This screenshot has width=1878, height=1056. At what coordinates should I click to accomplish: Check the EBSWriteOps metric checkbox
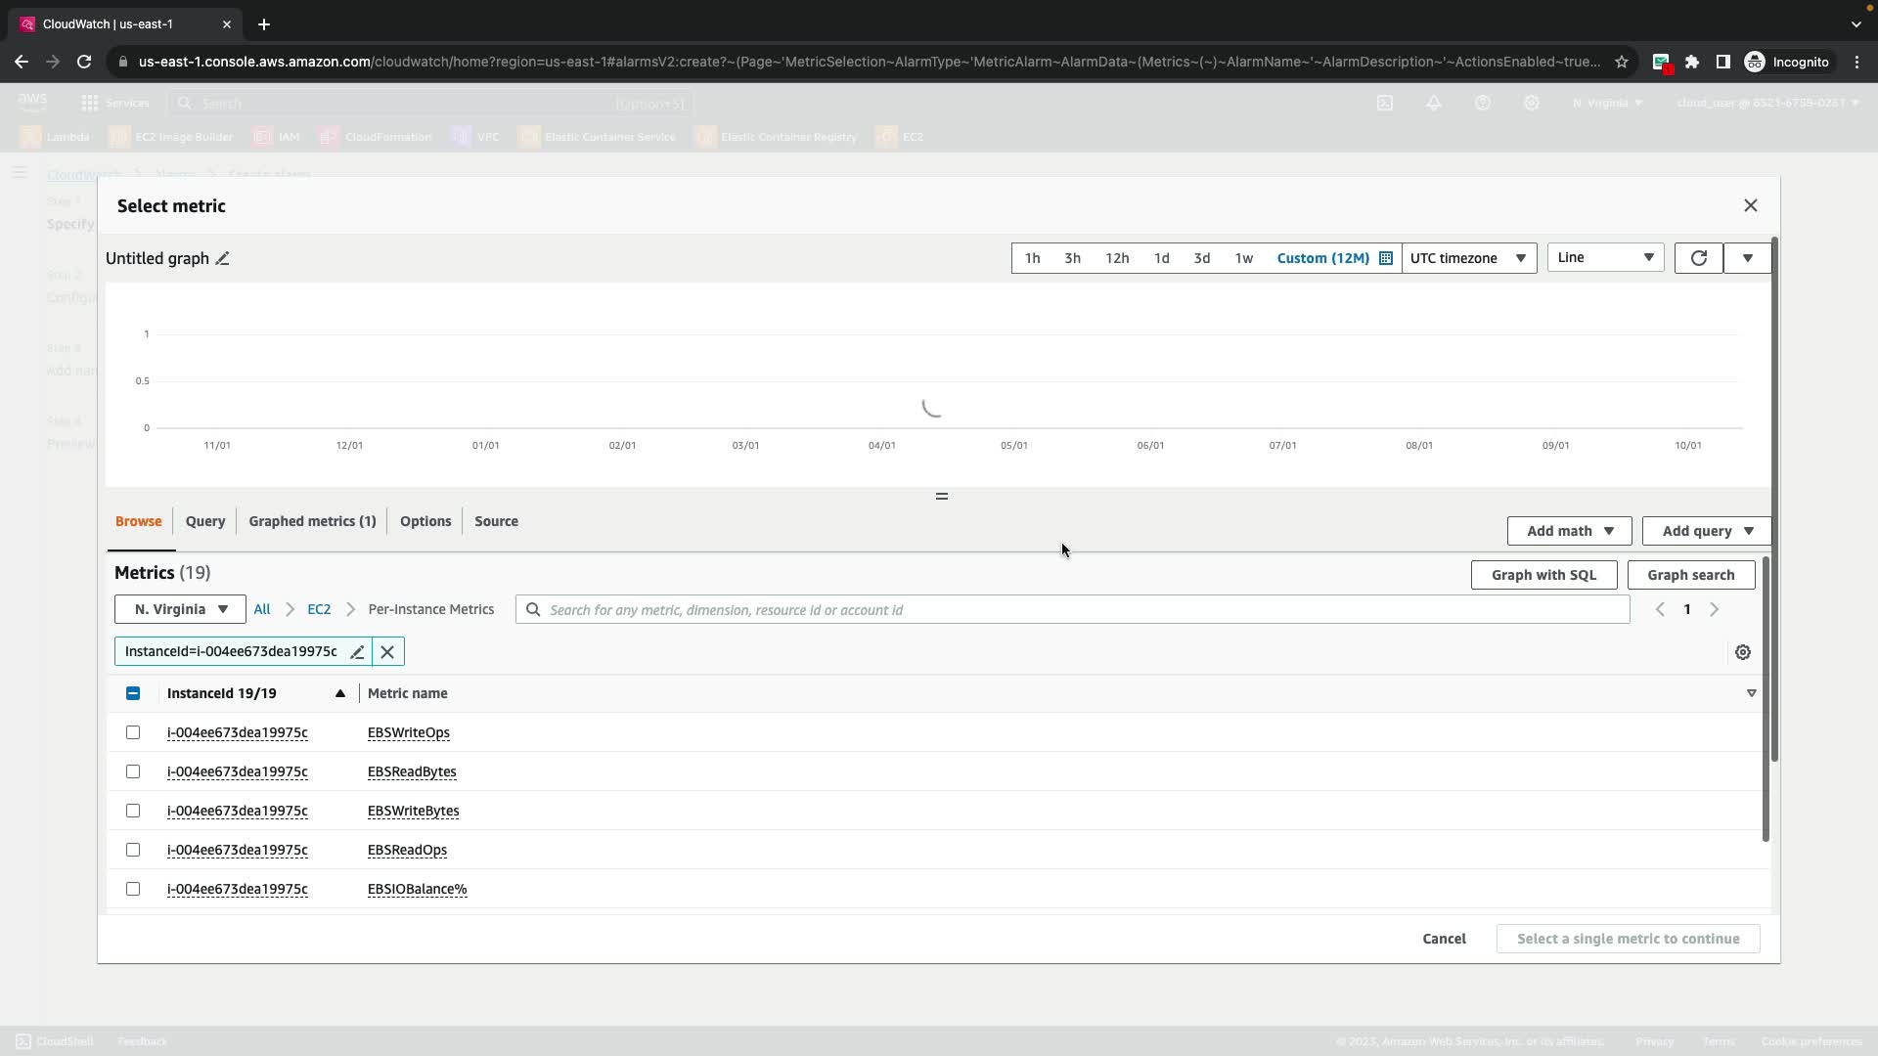(133, 732)
